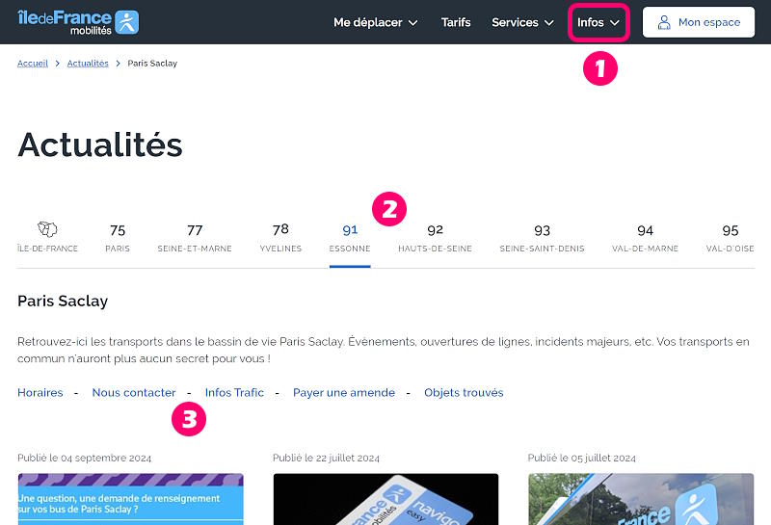Open the Payer une amende link
The width and height of the screenshot is (771, 525).
(344, 392)
